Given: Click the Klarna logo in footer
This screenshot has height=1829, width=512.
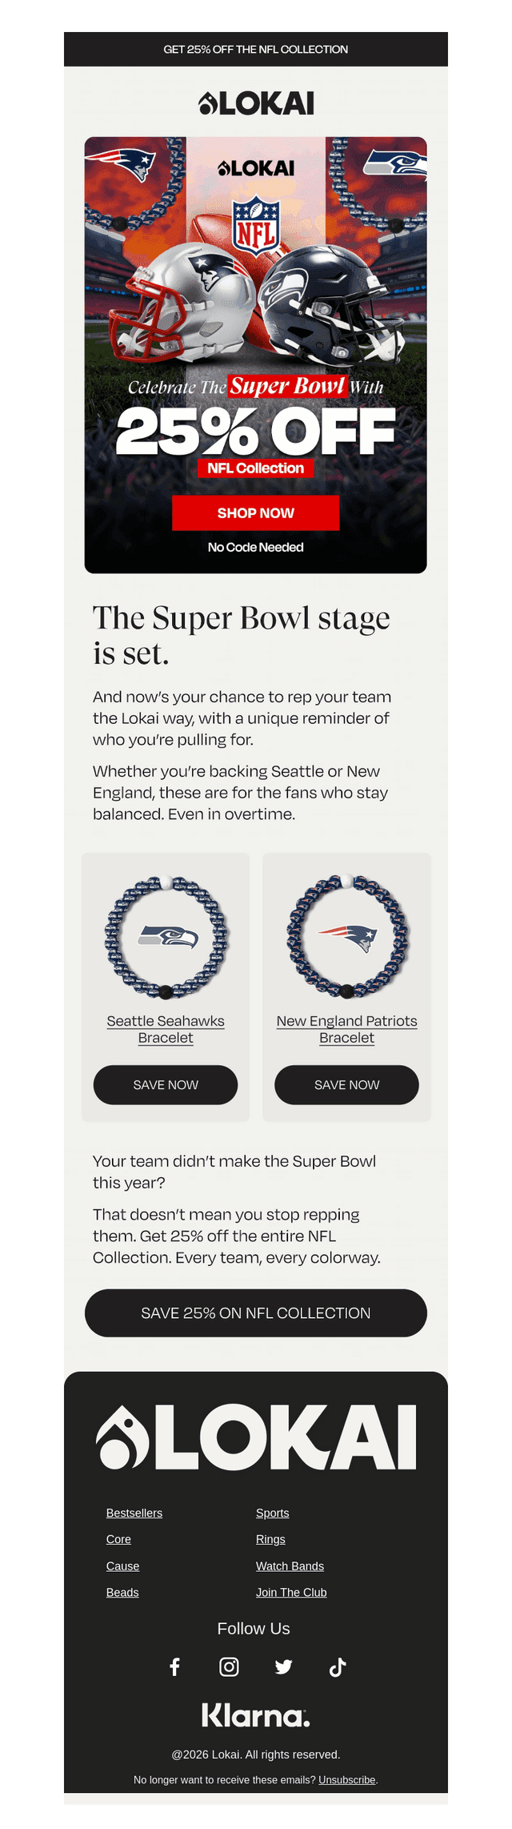Looking at the screenshot, I should [256, 1714].
